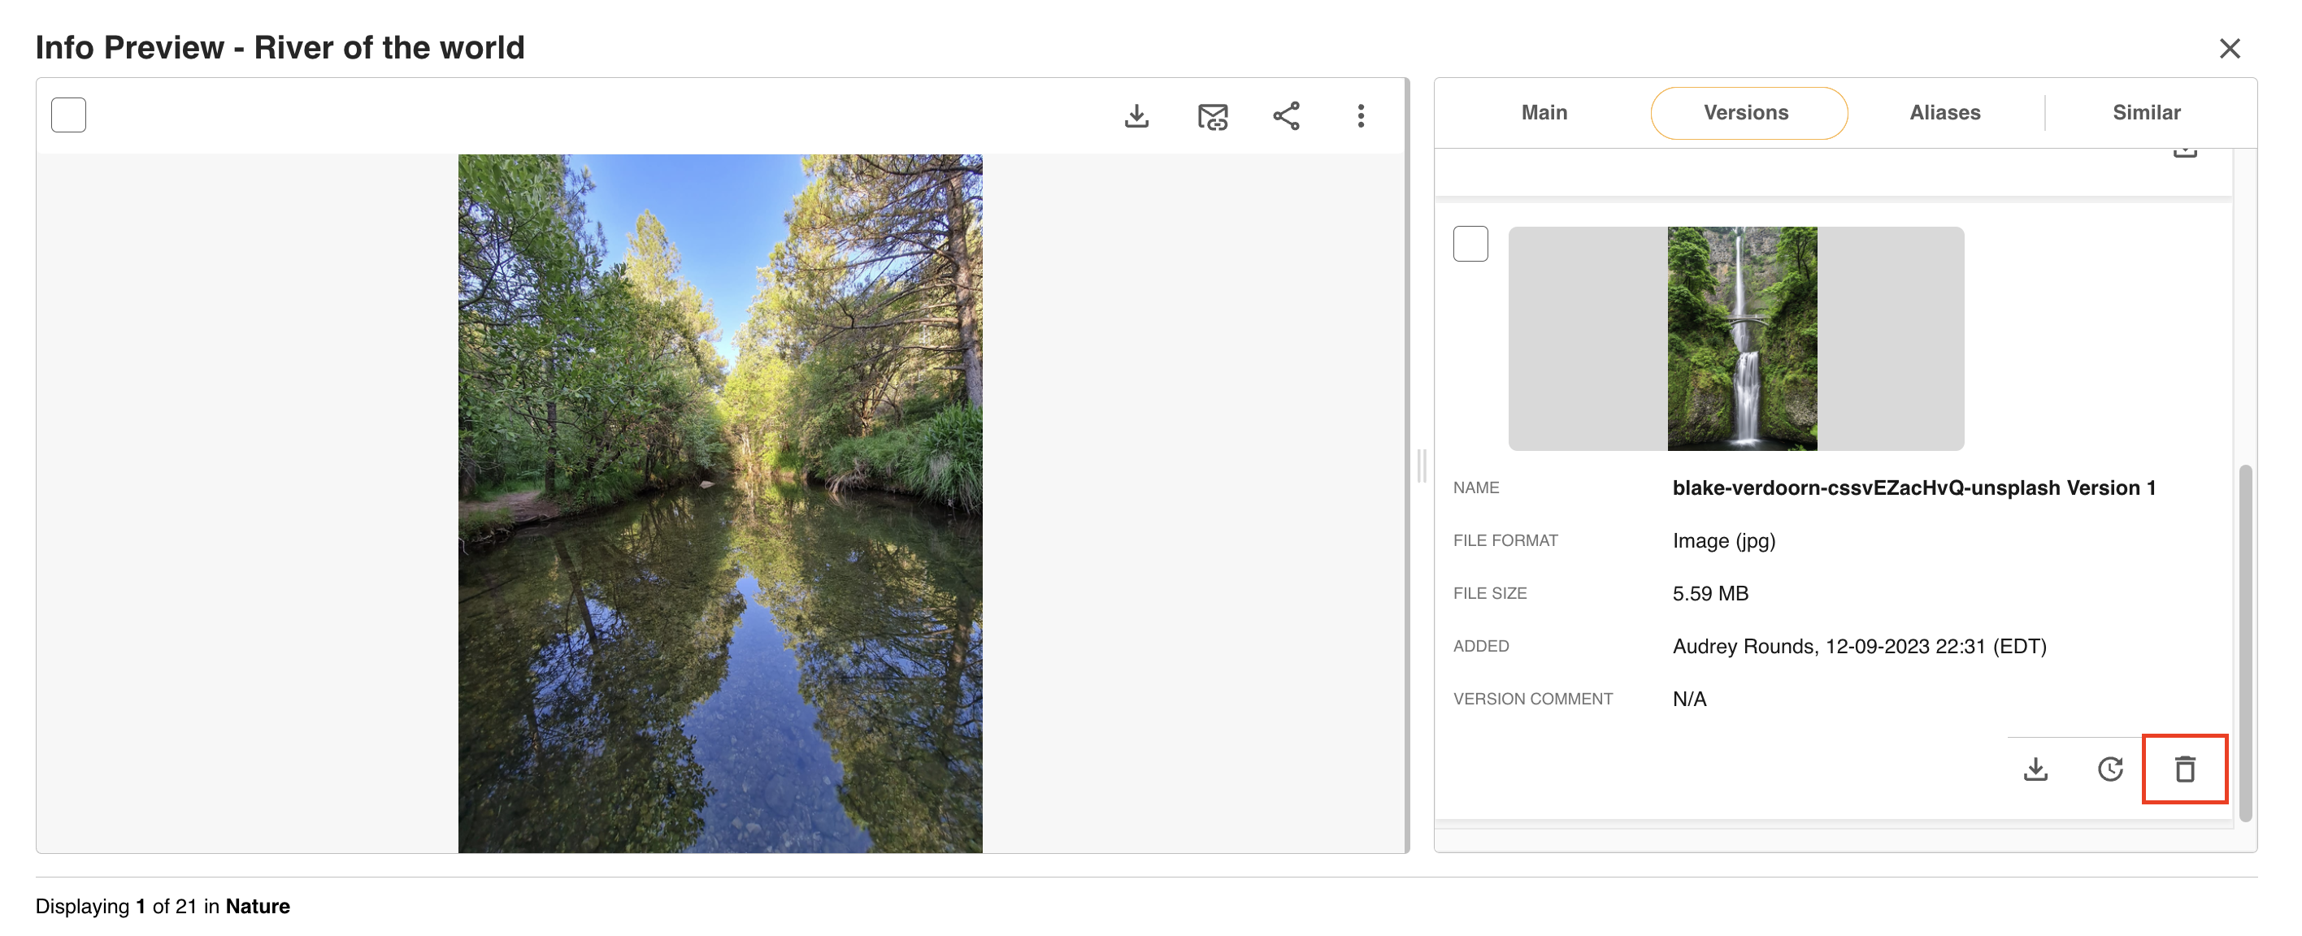Select the Versions tab
The image size is (2302, 936).
1747,113
